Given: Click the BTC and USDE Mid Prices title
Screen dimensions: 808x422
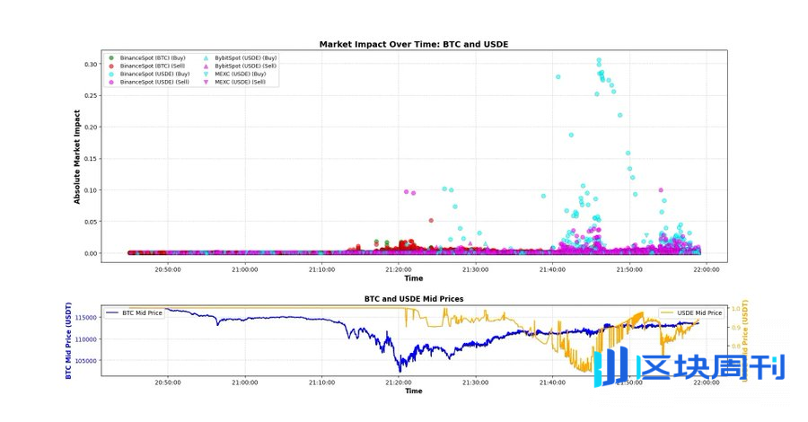Looking at the screenshot, I should point(414,297).
